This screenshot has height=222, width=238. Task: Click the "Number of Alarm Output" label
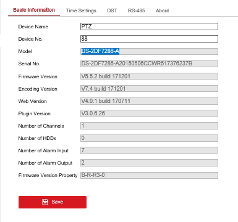tap(45, 163)
